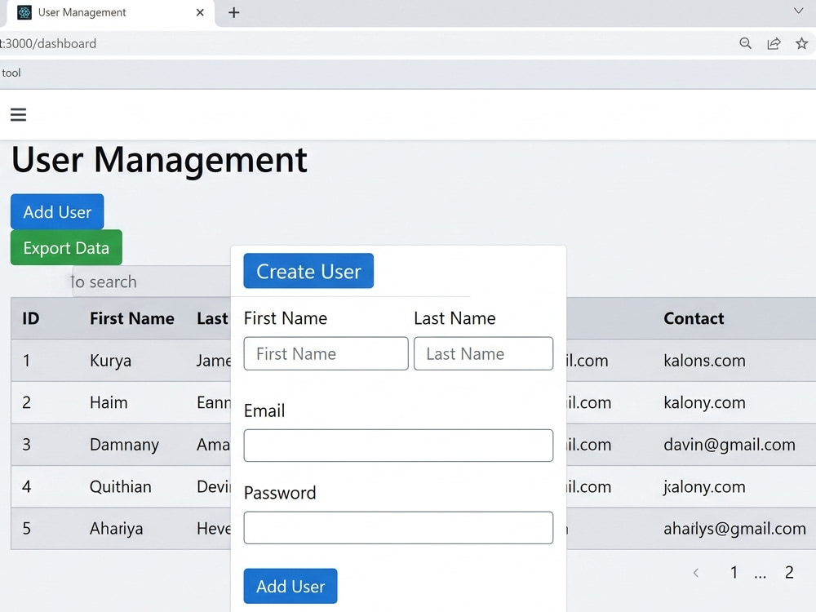This screenshot has height=612, width=816.
Task: Click contact aharlys@gmail.com
Action: click(734, 529)
